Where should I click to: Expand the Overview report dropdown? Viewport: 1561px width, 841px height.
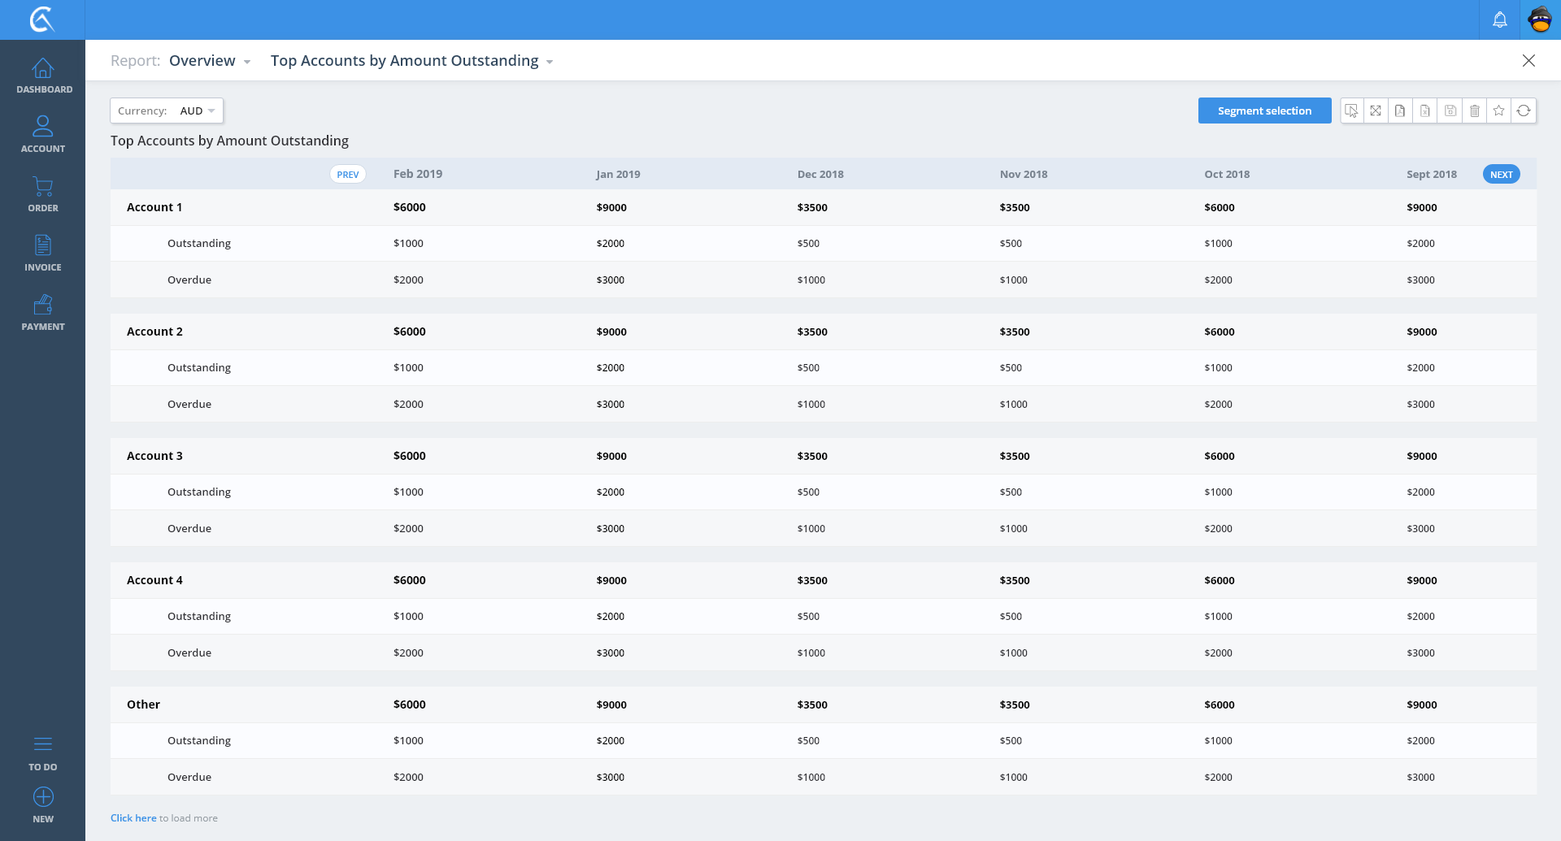click(210, 61)
